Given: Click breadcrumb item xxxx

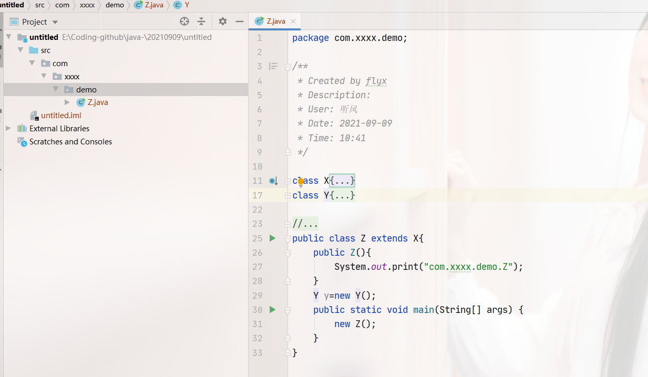Looking at the screenshot, I should click(x=87, y=5).
